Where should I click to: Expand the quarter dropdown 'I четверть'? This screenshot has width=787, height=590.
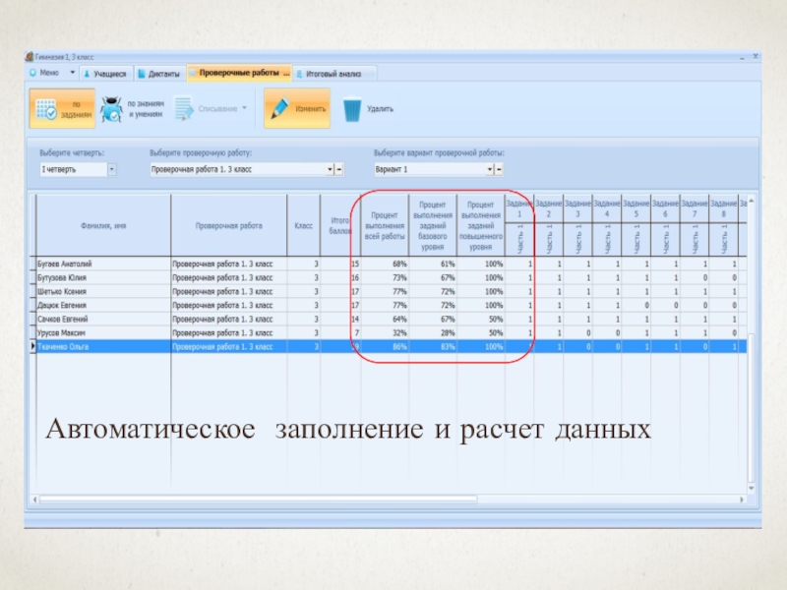point(111,169)
